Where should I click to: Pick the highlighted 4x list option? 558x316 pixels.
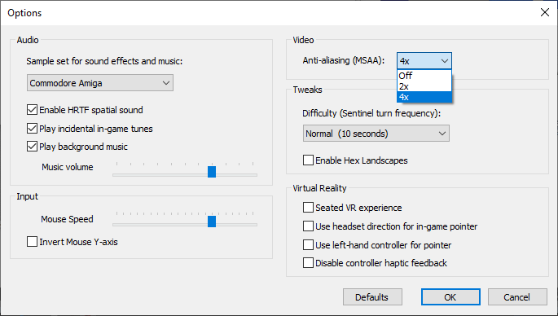click(424, 97)
